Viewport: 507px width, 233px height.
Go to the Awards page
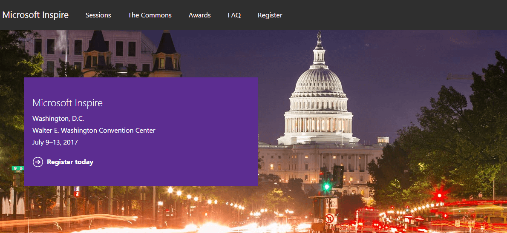[199, 15]
